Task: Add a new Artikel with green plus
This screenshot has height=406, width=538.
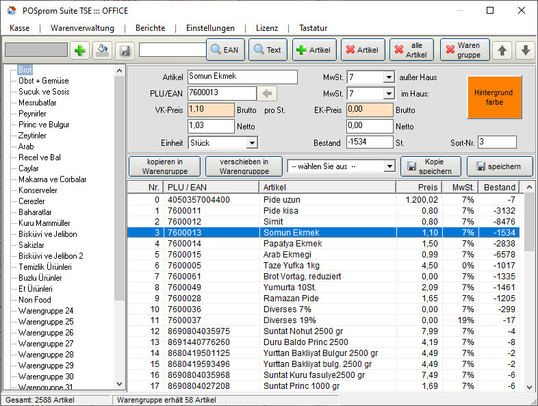Action: tap(313, 50)
